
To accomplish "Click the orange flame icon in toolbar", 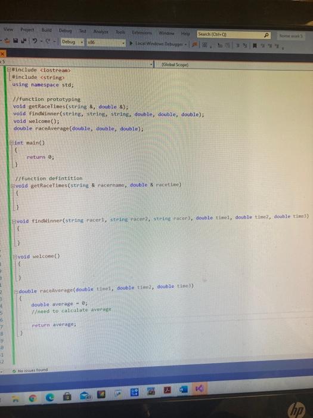I will (194, 44).
